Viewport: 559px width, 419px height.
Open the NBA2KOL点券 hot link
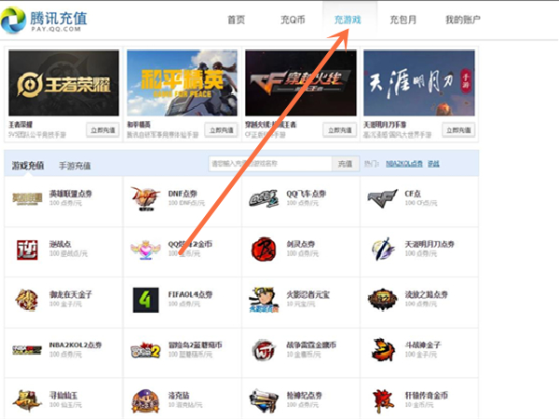pos(404,164)
